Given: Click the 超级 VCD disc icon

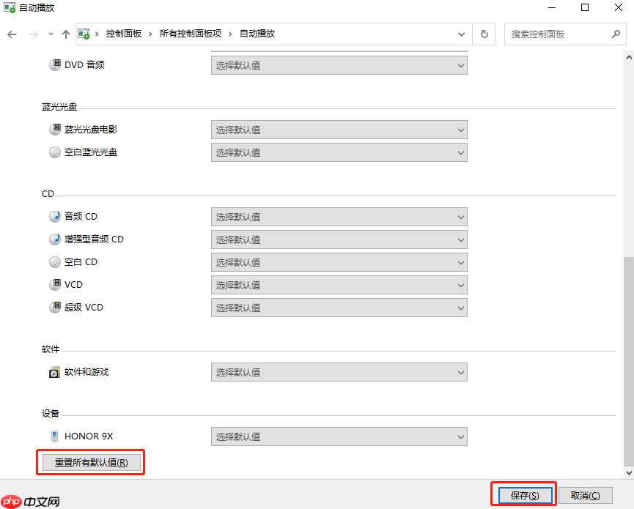Looking at the screenshot, I should tap(55, 307).
